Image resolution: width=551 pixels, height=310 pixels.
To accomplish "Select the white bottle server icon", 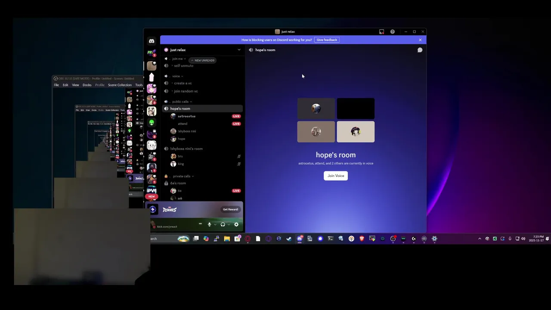I will [x=152, y=77].
